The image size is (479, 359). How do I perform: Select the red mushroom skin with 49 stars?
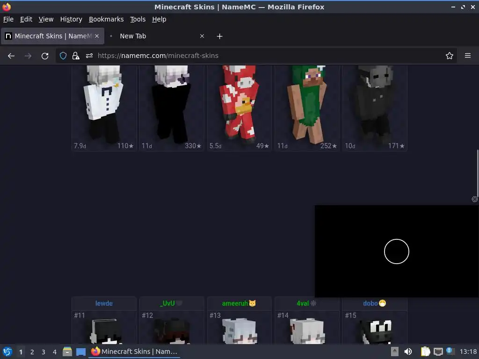tap(239, 108)
